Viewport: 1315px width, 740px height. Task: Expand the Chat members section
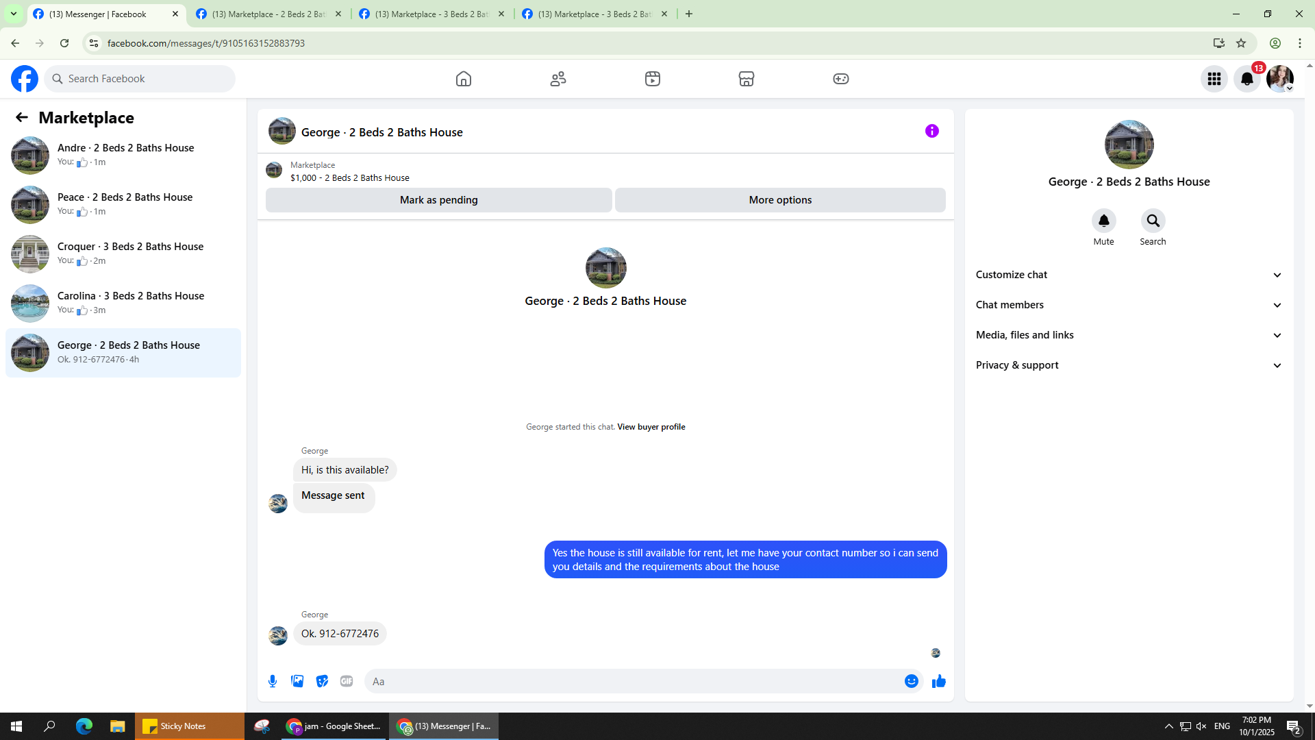[x=1129, y=305]
